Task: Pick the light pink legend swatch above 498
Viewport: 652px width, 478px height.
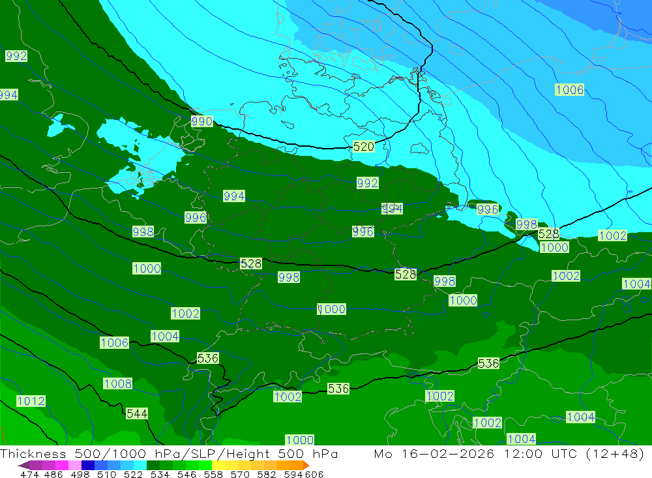Action: [x=75, y=465]
